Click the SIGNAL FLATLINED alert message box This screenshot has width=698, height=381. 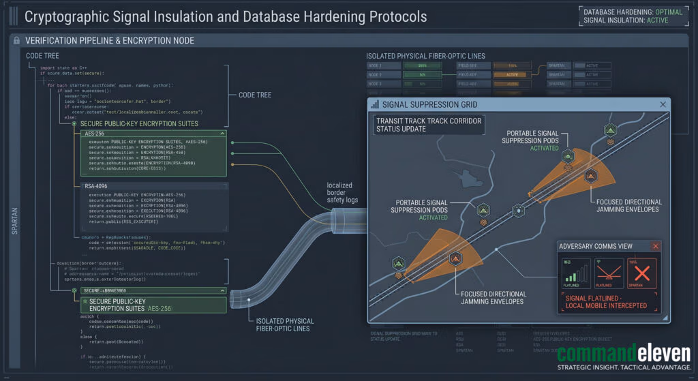[x=609, y=302]
